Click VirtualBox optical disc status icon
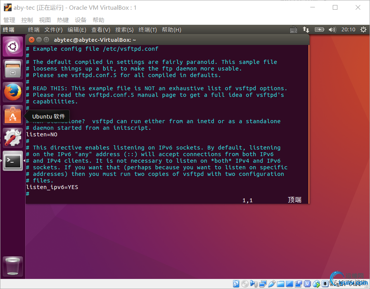370x289 pixels. pyautogui.click(x=245, y=284)
